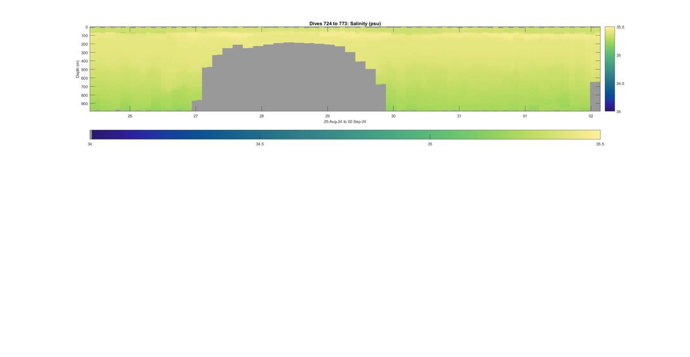Image resolution: width=690 pixels, height=357 pixels.
Task: Click the depth tick label "100"
Action: [84, 36]
